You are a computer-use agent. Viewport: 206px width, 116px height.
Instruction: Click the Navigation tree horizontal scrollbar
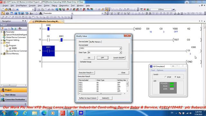click(14, 85)
